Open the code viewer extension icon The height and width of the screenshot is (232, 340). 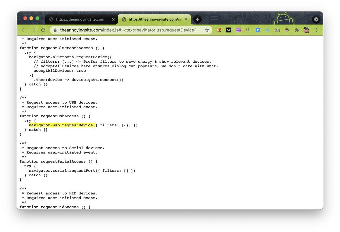click(x=229, y=30)
